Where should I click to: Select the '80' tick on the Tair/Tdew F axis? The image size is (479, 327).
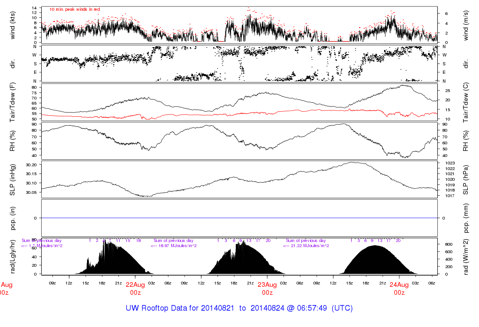(x=34, y=87)
